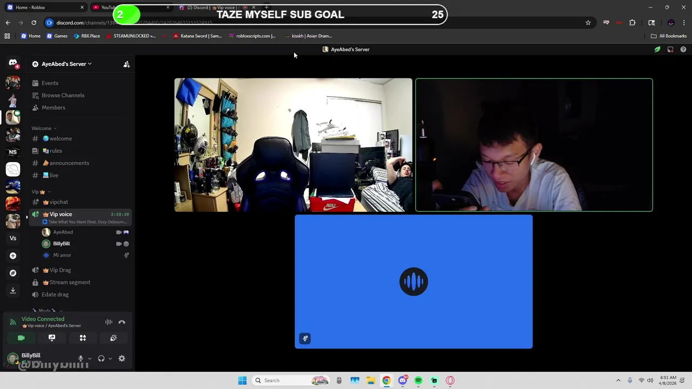Open input device options arrow beside microphone
The image size is (692, 389).
click(x=90, y=358)
